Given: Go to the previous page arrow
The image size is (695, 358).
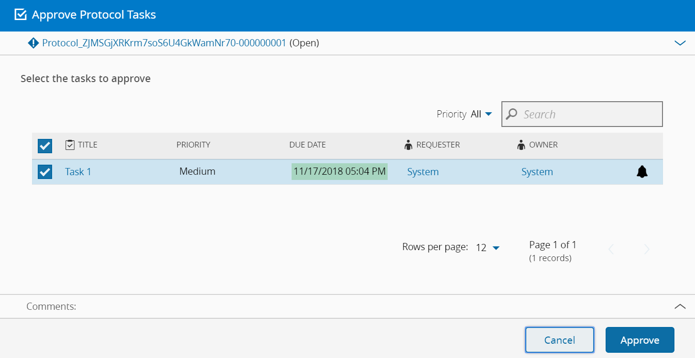Looking at the screenshot, I should tap(611, 249).
